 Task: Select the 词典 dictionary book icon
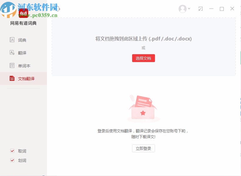point(12,40)
